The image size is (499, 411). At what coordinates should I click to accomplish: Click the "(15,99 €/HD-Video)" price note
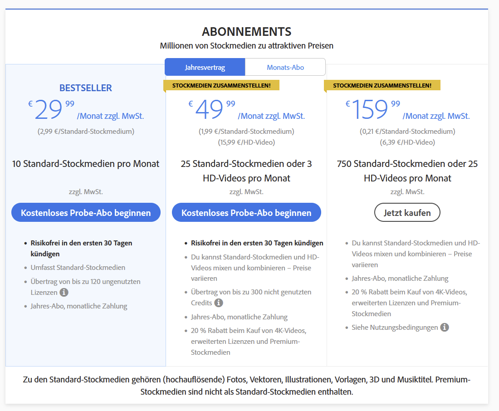pyautogui.click(x=246, y=142)
